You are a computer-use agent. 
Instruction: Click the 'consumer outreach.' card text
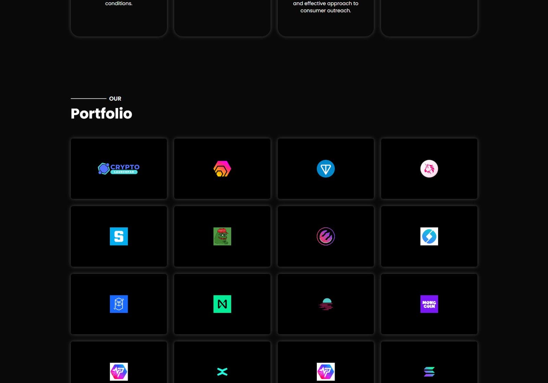(326, 11)
